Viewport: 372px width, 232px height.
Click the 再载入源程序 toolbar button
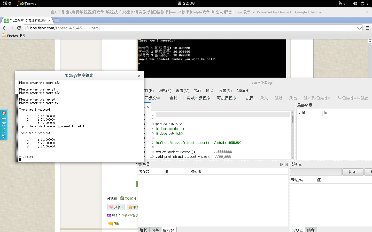click(x=198, y=98)
